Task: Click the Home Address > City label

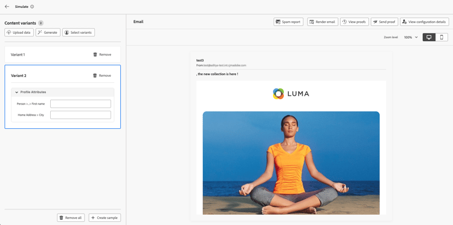Action: click(x=31, y=115)
